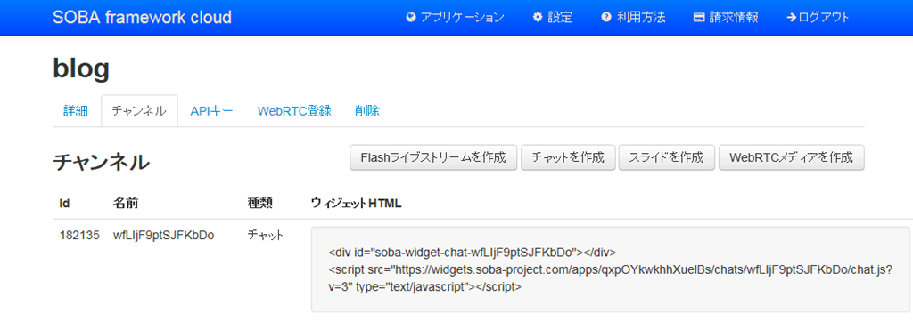Switch to the WebRTC登録 tab
The width and height of the screenshot is (913, 321).
coord(294,111)
